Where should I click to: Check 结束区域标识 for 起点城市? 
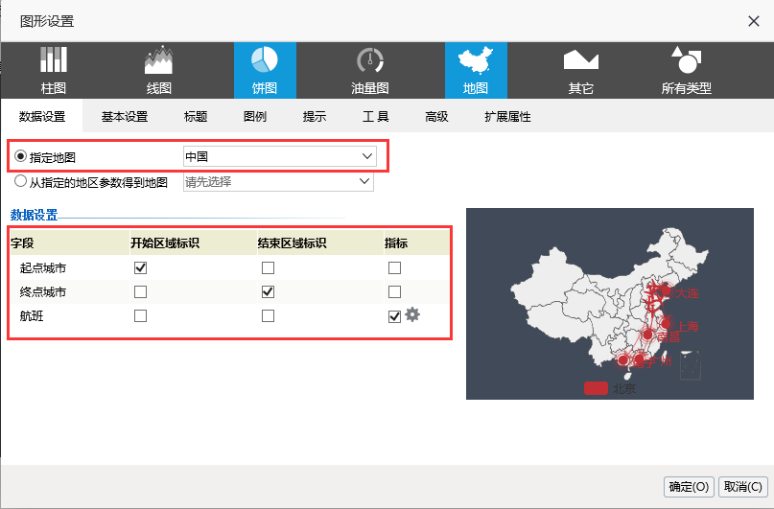click(x=268, y=267)
